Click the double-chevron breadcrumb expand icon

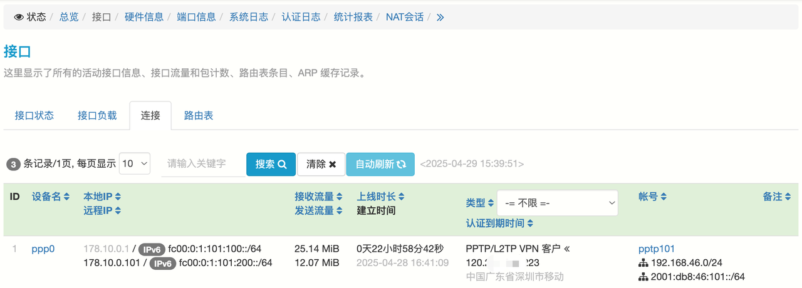click(440, 18)
